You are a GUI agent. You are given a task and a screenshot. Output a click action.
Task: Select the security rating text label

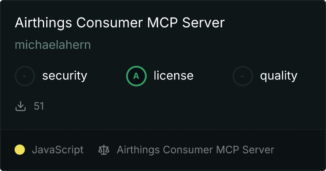(65, 76)
